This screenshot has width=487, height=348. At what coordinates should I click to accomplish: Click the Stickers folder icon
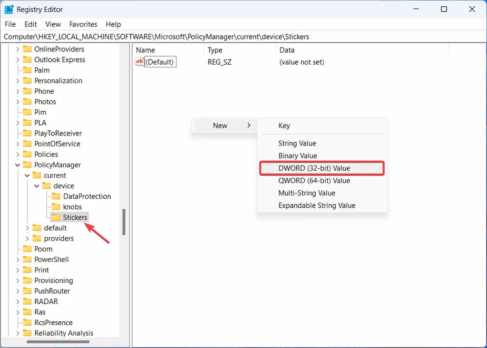(x=56, y=217)
